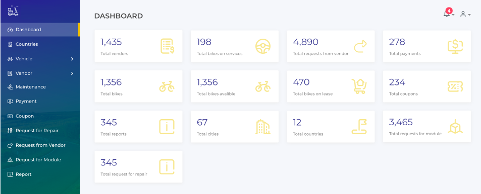This screenshot has width=481, height=194.
Task: Click the cart icon on bikes on lease
Action: [359, 86]
